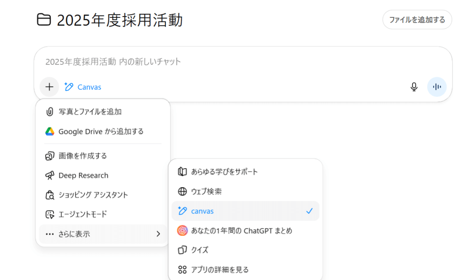Click the plus attach button

[x=49, y=87]
